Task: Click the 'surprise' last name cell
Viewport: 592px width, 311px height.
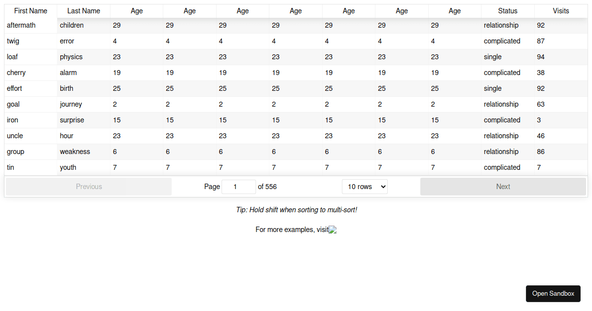Action: click(84, 120)
